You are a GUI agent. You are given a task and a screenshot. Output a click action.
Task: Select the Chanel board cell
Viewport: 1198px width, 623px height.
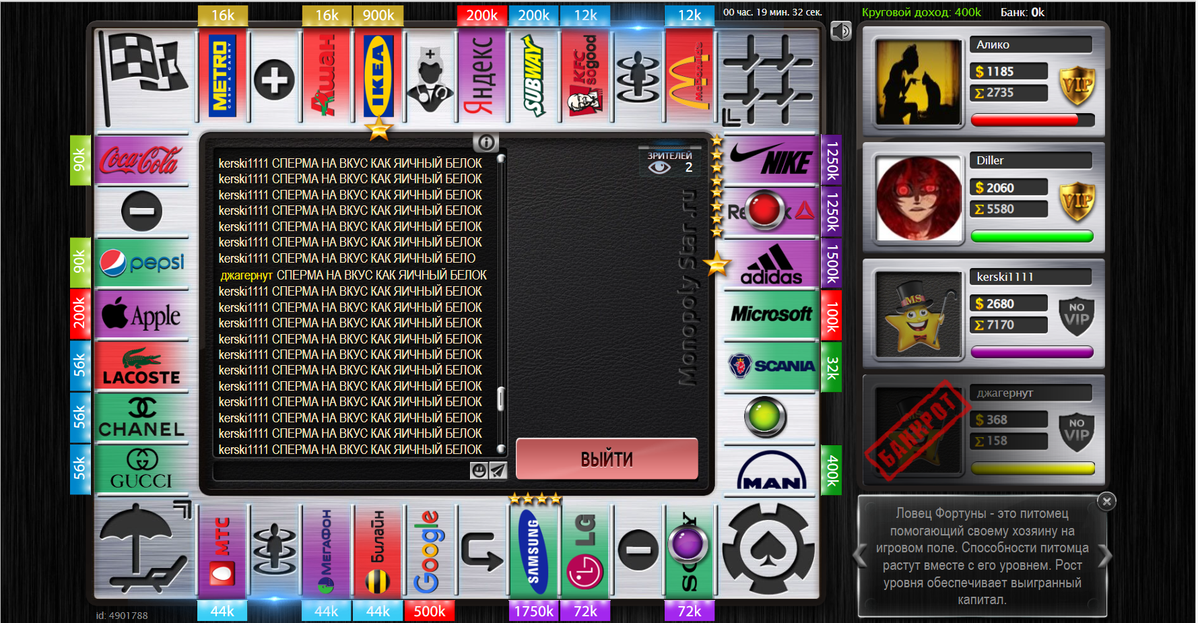[141, 418]
